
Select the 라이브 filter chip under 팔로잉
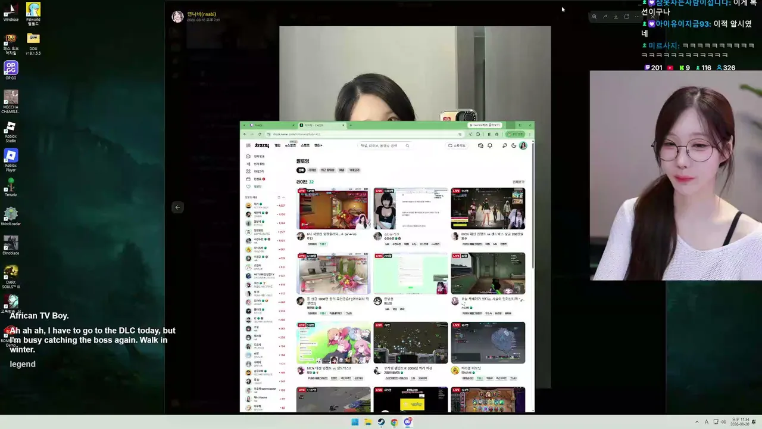coord(312,170)
